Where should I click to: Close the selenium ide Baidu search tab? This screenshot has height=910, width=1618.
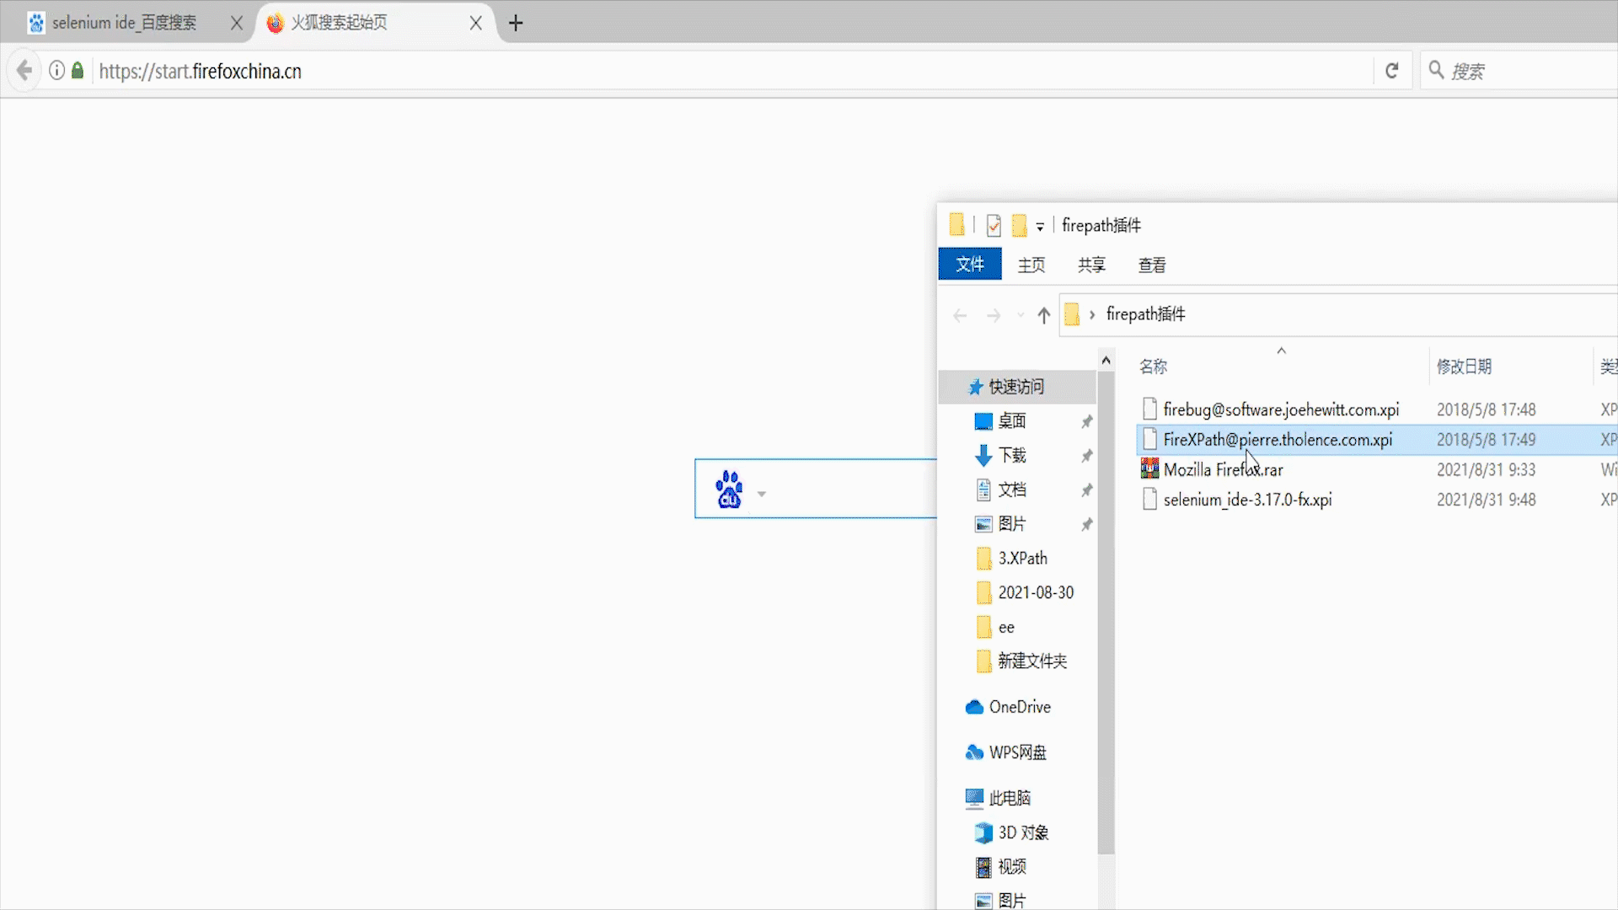(x=237, y=23)
